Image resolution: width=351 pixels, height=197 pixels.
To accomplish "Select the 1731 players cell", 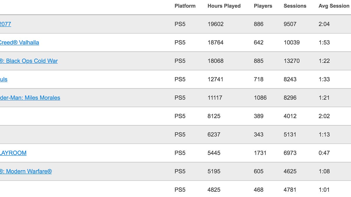I will tap(260, 153).
